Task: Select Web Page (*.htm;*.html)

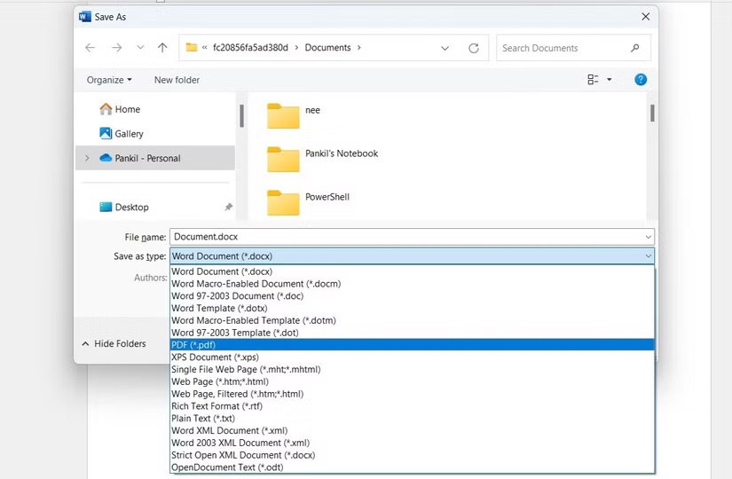Action: (x=413, y=381)
